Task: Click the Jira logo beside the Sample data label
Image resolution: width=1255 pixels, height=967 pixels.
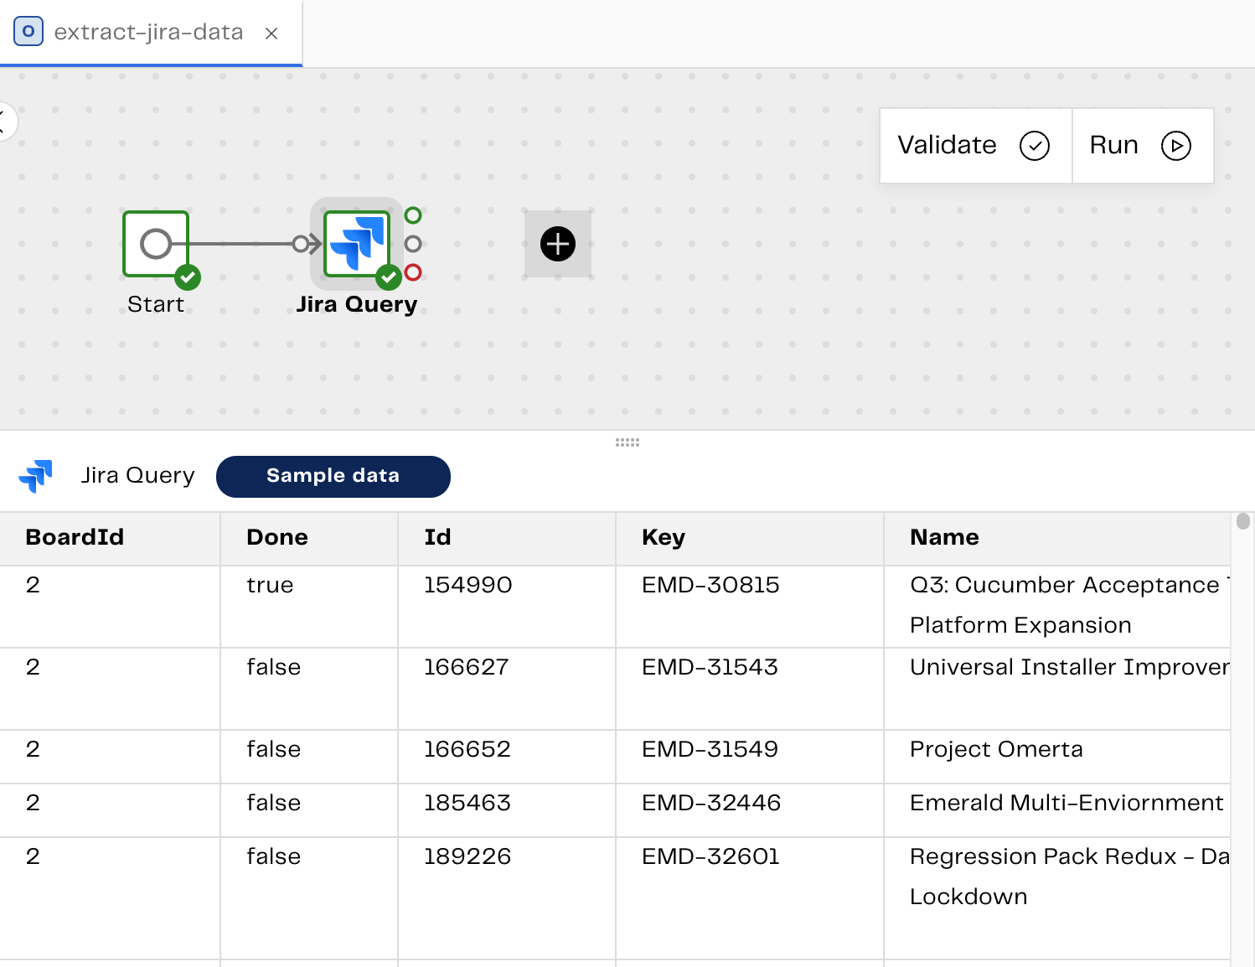Action: pyautogui.click(x=37, y=476)
